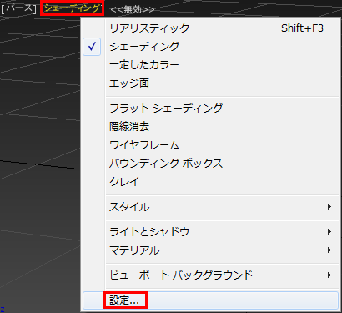Viewport: 342px width, 313px height.
Task: Select クレイ shading mode
Action: point(210,182)
